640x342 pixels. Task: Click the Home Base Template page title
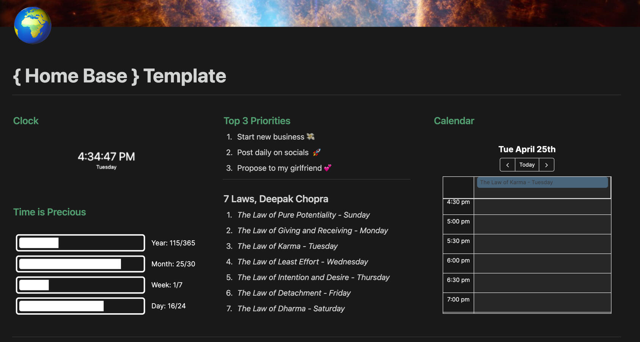120,76
